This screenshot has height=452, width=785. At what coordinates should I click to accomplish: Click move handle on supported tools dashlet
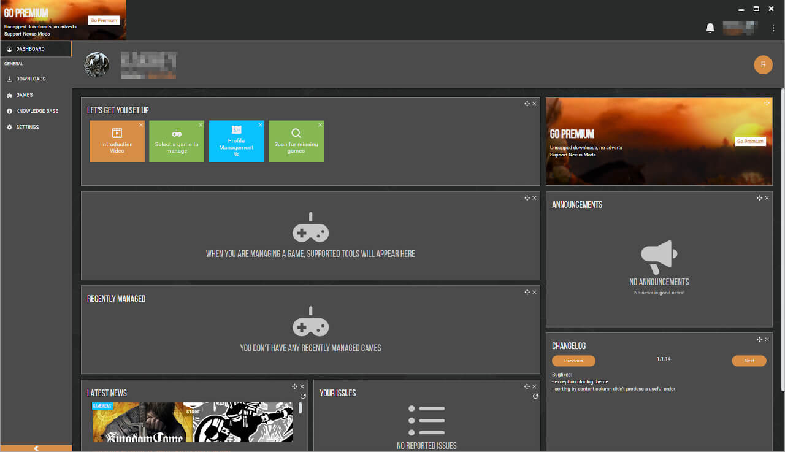click(x=527, y=198)
